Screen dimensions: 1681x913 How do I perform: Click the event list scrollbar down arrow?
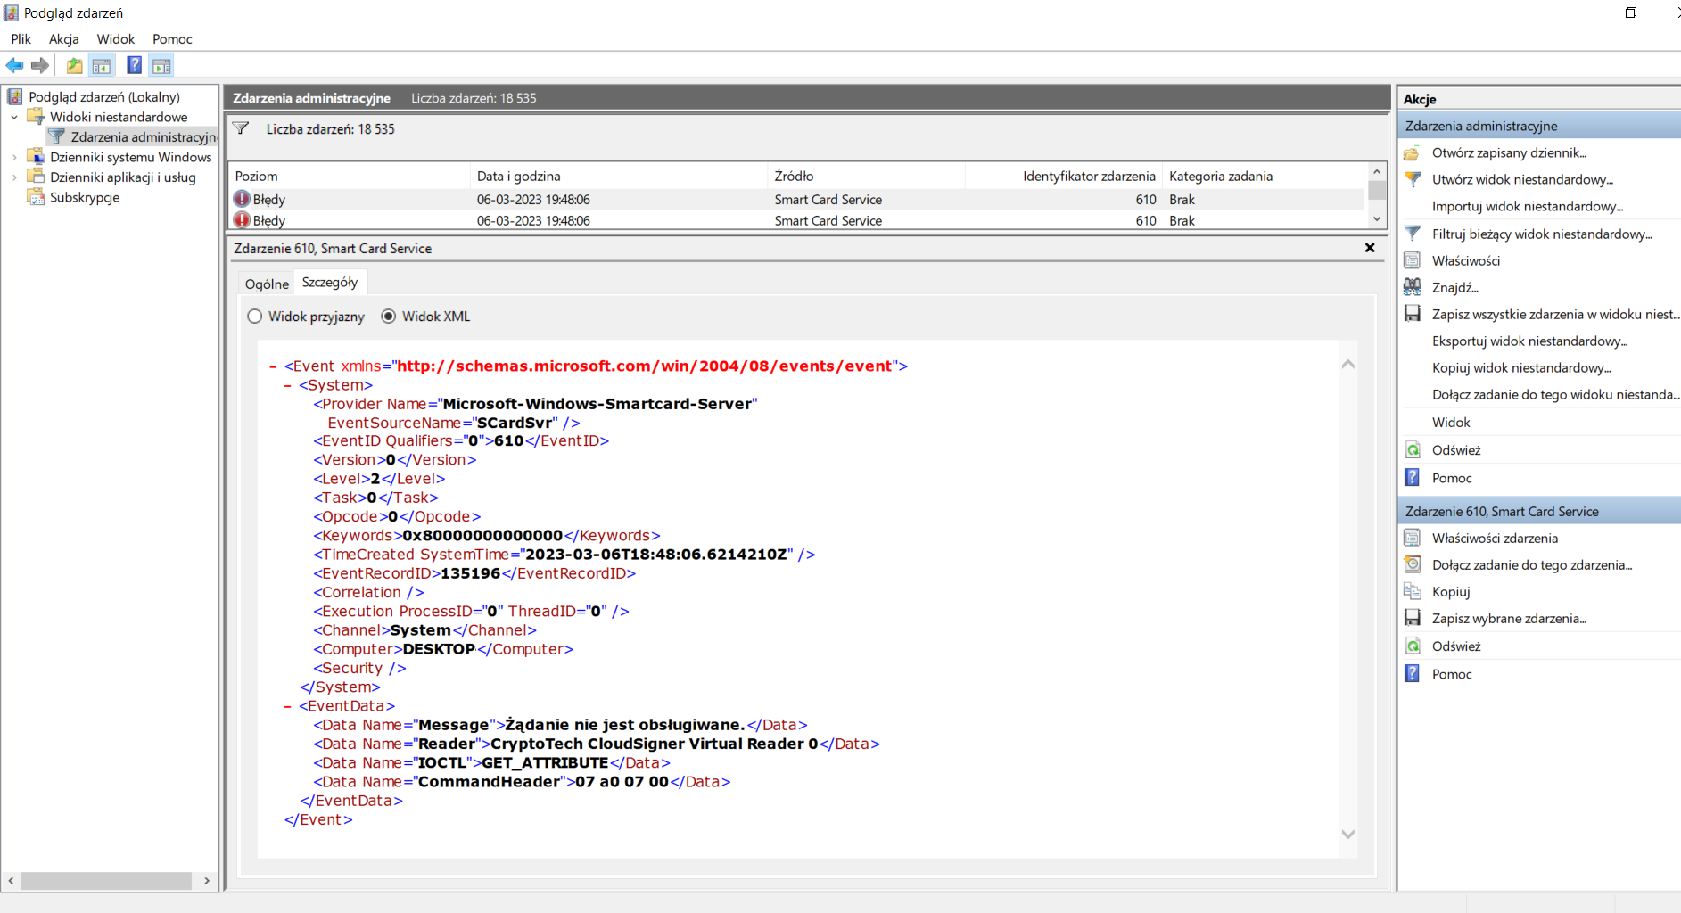click(x=1377, y=219)
